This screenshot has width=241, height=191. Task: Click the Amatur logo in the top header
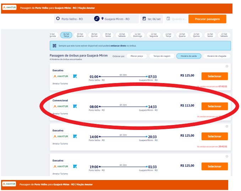9,7
